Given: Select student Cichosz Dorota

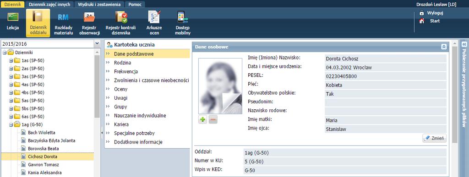Looking at the screenshot, I should pyautogui.click(x=43, y=157).
